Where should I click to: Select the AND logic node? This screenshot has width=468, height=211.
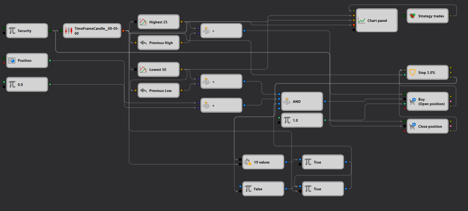click(x=302, y=101)
